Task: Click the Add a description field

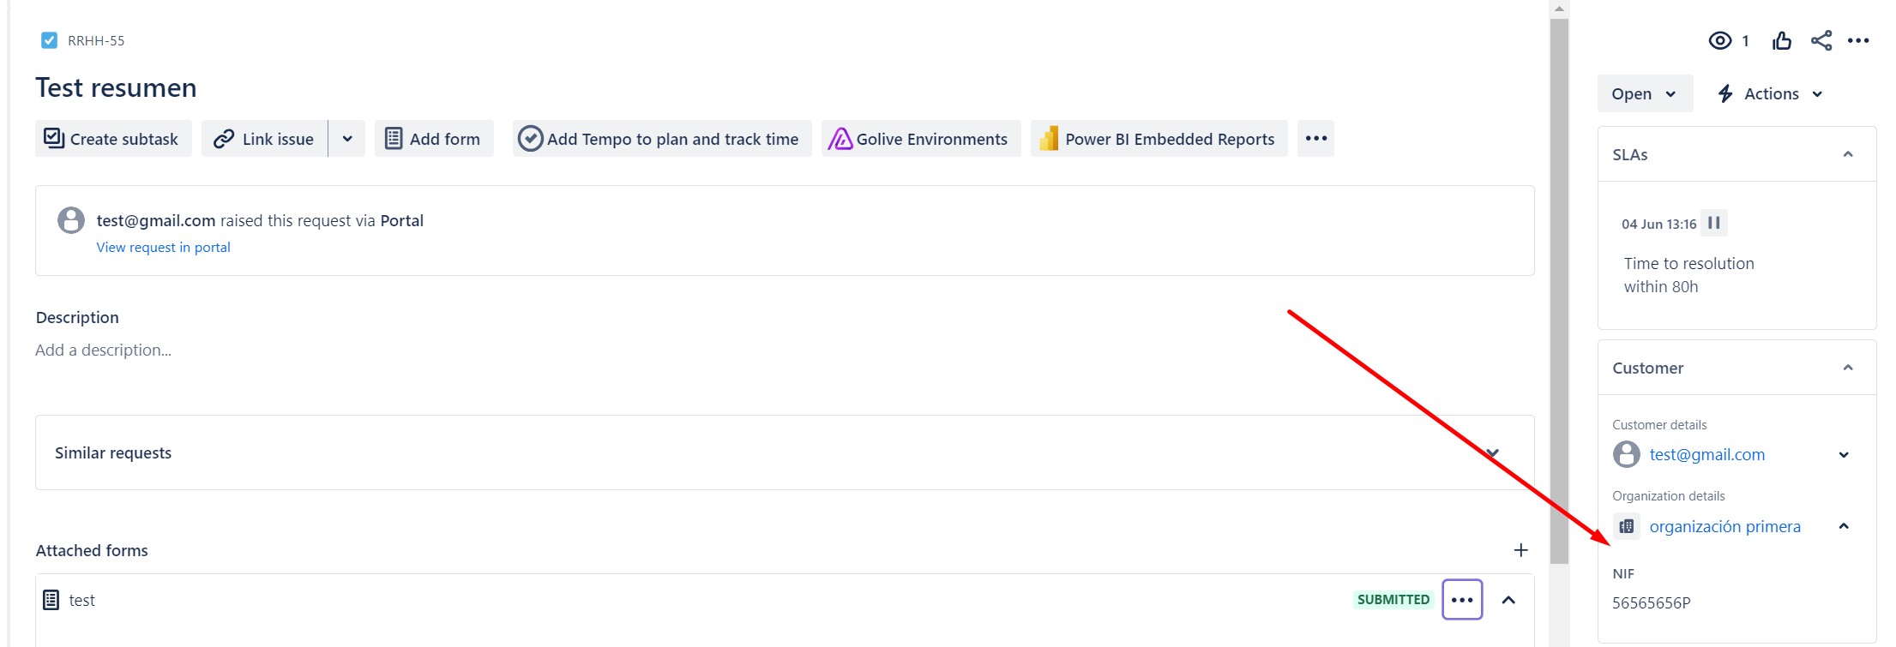Action: (x=104, y=350)
